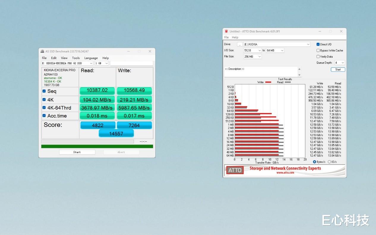
Task: Click the 4K read value 104.02 MB/s
Action: [97, 100]
